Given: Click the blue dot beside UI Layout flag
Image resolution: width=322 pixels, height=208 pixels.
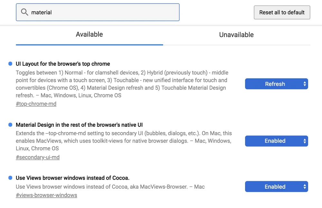Looking at the screenshot, I should point(10,64).
